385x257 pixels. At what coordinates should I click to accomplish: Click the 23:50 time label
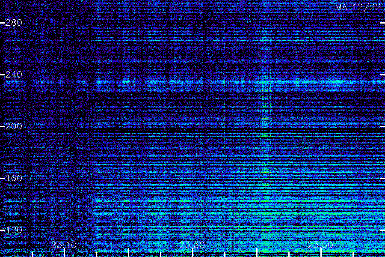320,245
